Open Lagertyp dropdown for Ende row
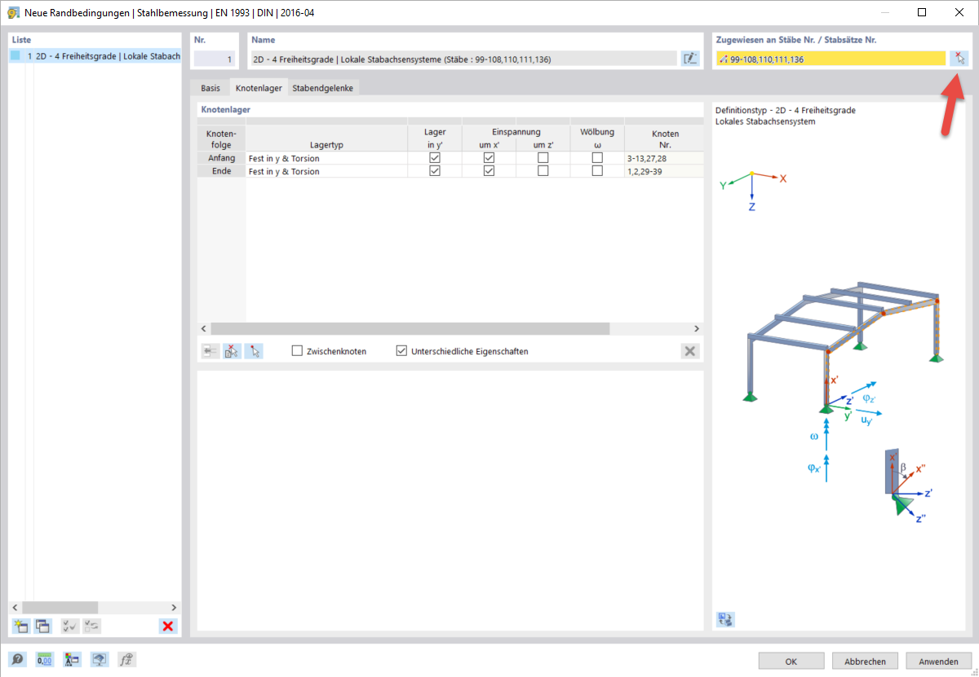This screenshot has height=677, width=979. [x=326, y=171]
